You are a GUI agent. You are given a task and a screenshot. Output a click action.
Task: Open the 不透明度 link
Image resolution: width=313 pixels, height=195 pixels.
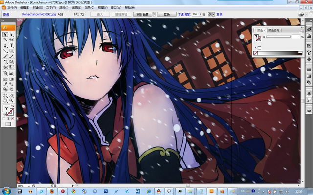coord(184,14)
